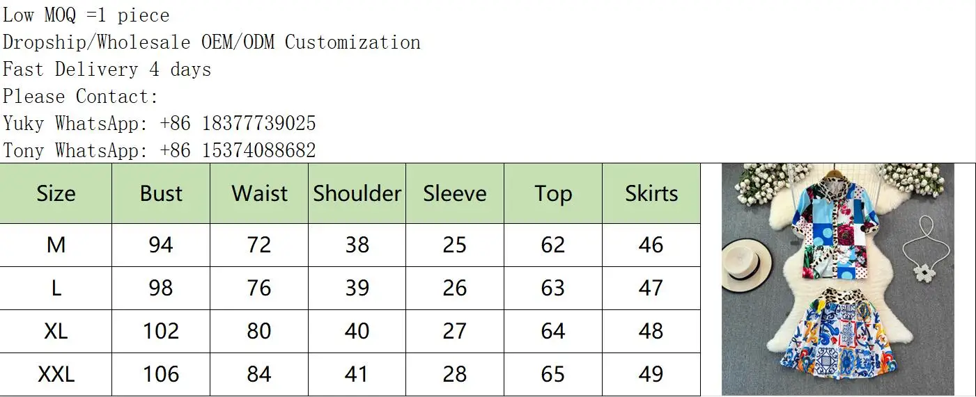Select the XL size row label
The image size is (976, 397).
[56, 331]
